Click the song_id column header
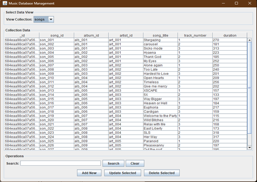 pos(57,36)
